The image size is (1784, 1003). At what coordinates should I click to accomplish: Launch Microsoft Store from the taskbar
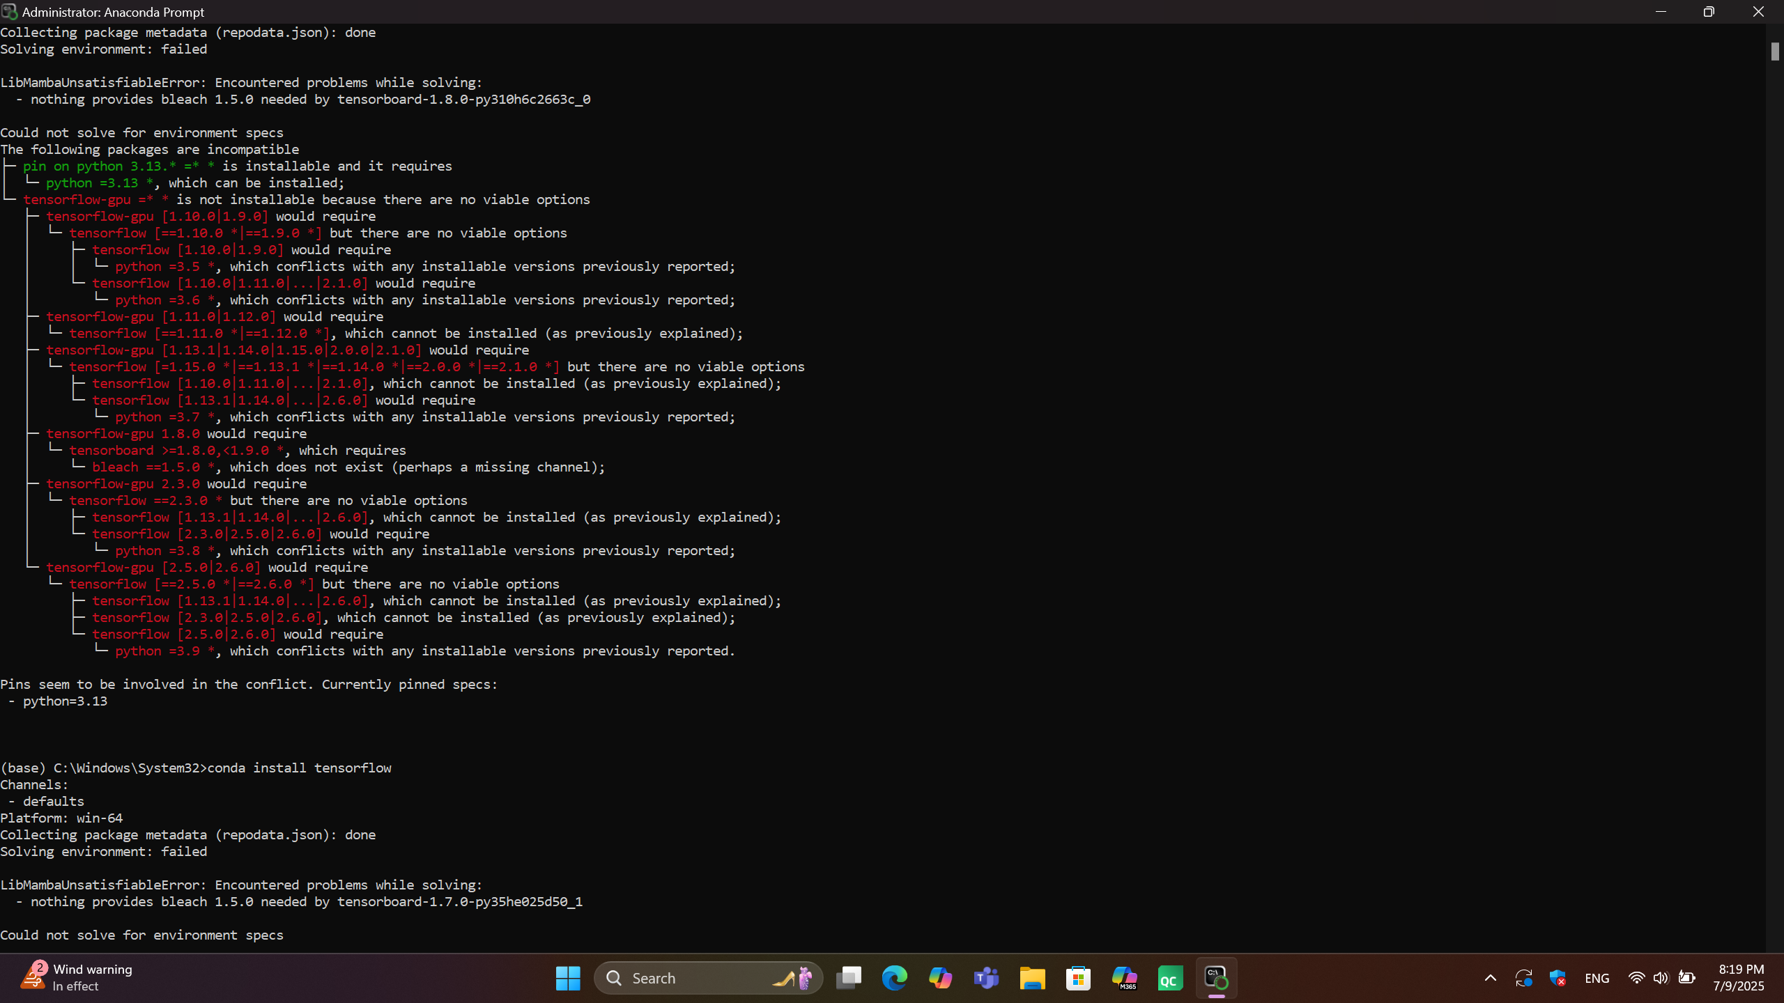pos(1078,978)
